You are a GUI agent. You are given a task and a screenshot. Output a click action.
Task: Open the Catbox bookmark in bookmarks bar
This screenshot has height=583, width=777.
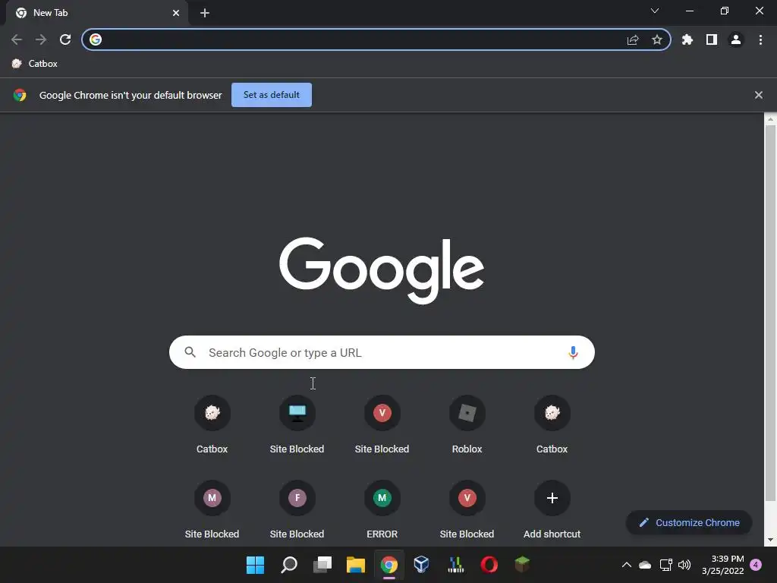coord(35,64)
